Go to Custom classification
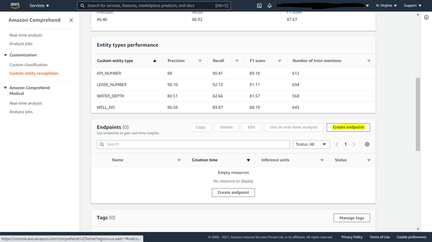Screen dimensions: 432x242 point(28,65)
